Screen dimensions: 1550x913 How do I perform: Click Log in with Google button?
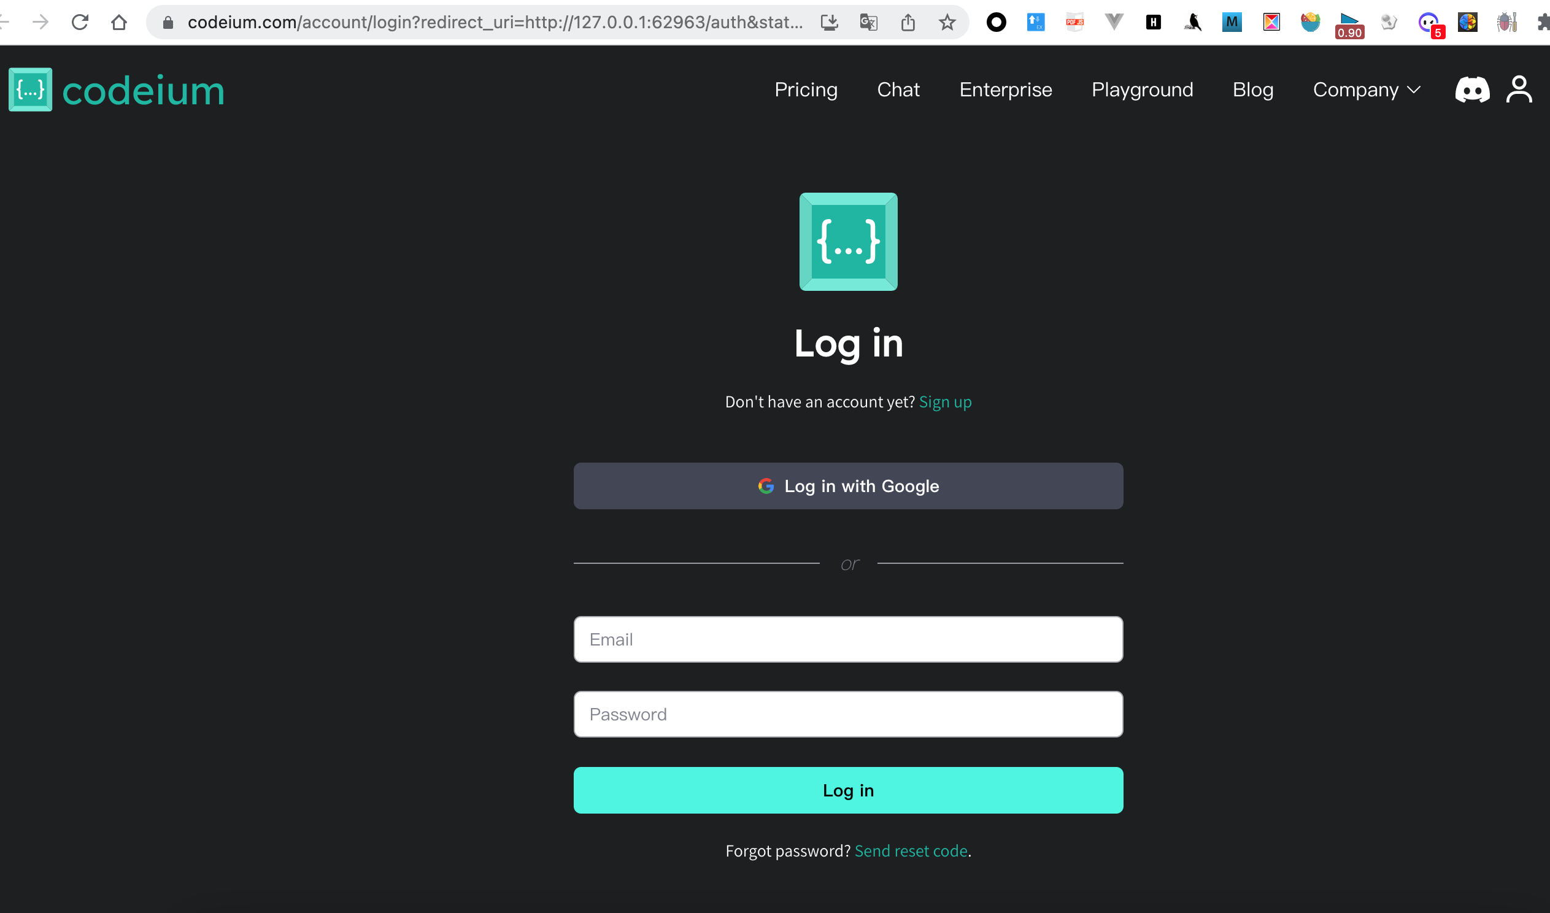[x=848, y=486]
